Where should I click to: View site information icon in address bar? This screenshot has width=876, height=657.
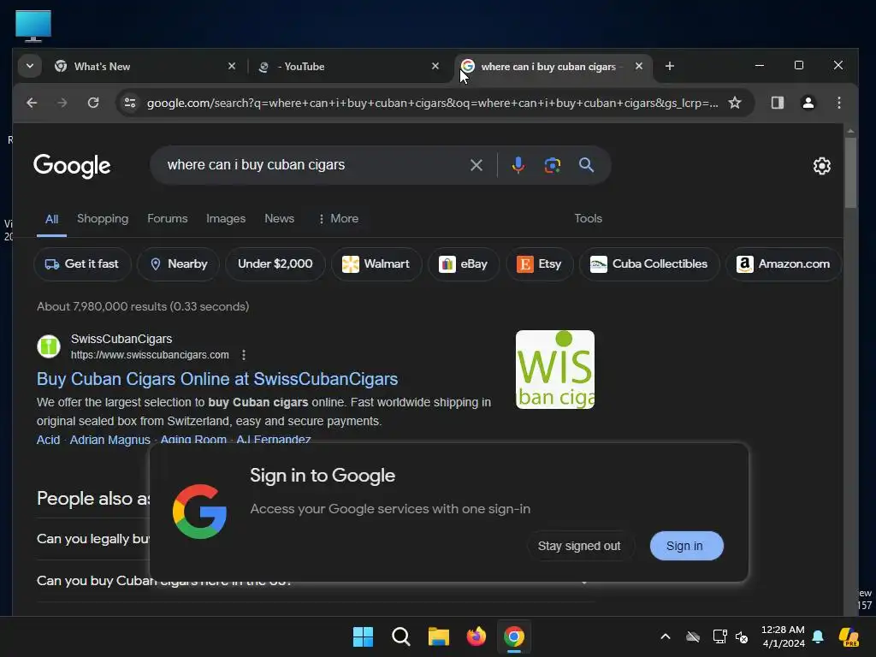[130, 103]
